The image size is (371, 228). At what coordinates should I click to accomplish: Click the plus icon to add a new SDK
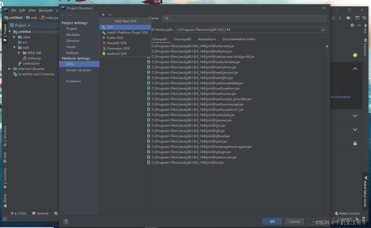click(x=103, y=15)
